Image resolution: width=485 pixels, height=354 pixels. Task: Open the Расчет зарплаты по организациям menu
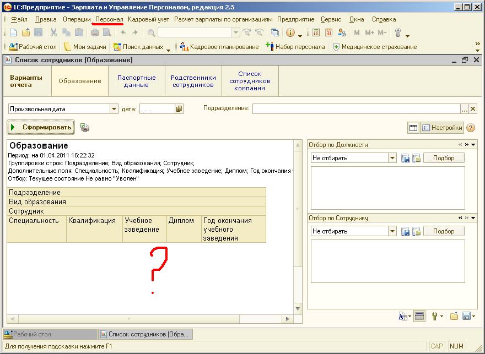coord(223,19)
